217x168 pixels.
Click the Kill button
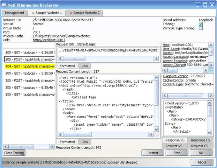(x=201, y=153)
